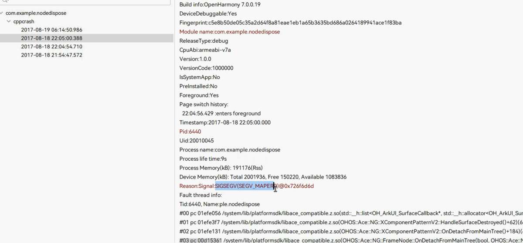The width and height of the screenshot is (523, 243).
Task: Collapse the cppcrash tree node
Action: click(9, 21)
